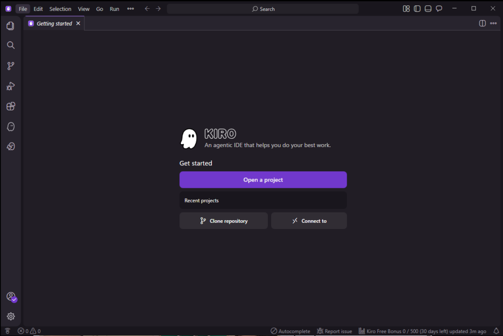The height and width of the screenshot is (336, 503).
Task: Open the File menu
Action: pyautogui.click(x=23, y=9)
